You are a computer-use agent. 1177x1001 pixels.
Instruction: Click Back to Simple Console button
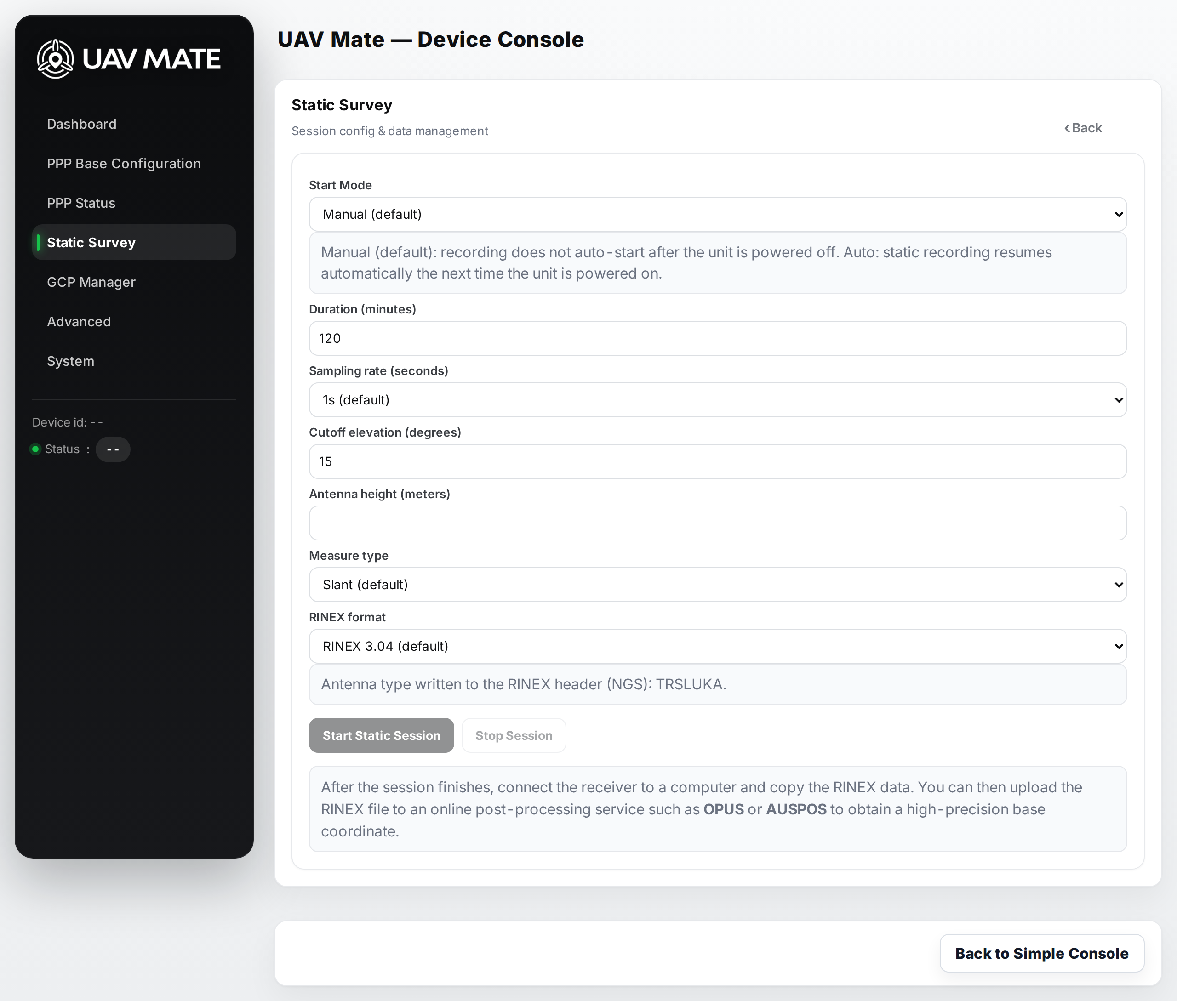pyautogui.click(x=1041, y=953)
